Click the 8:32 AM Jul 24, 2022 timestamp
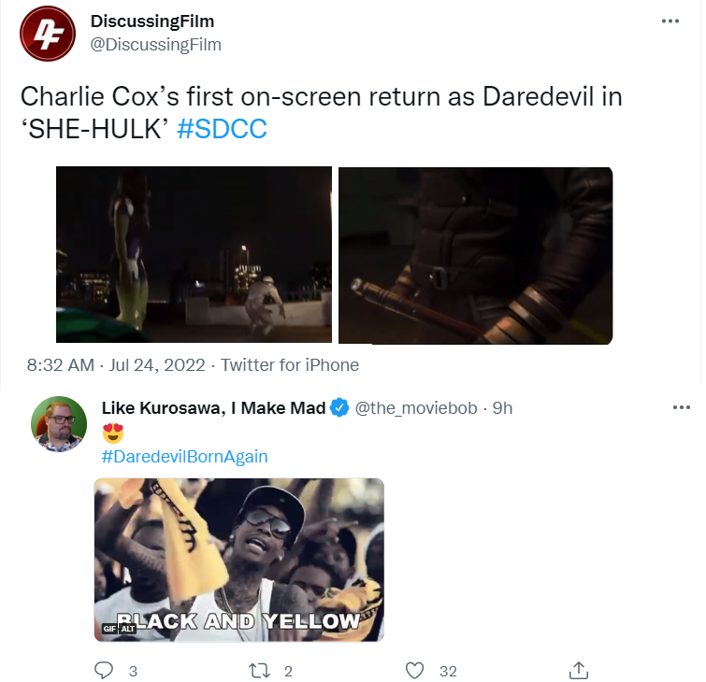 (116, 365)
